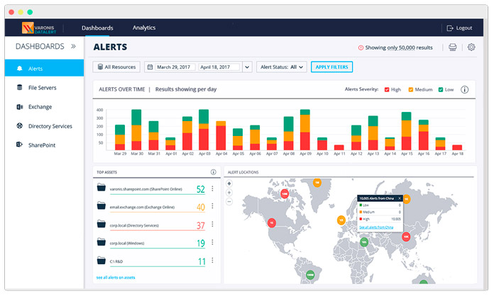
Task: Click the green alert marker in the Middle East
Action: [x=364, y=242]
